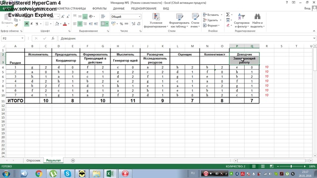Screen dimensions: 317x178
Task: Switch to Normal view in status bar
Action: (254, 166)
